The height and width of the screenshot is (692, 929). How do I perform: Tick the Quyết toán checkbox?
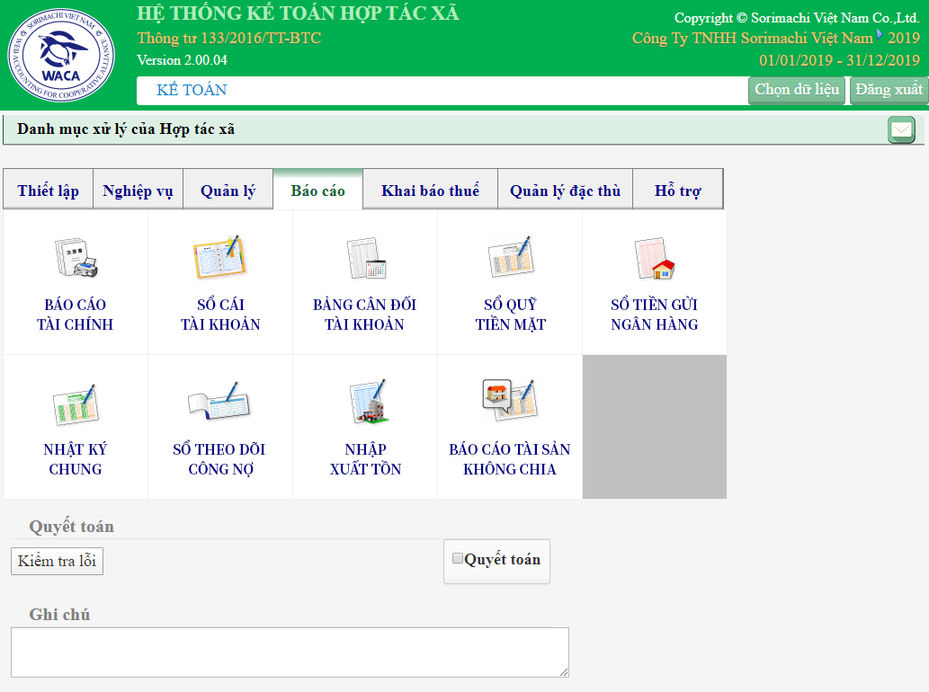[x=458, y=558]
